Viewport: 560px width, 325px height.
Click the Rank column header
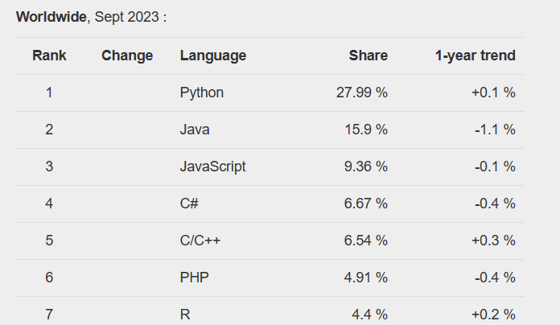pos(49,56)
